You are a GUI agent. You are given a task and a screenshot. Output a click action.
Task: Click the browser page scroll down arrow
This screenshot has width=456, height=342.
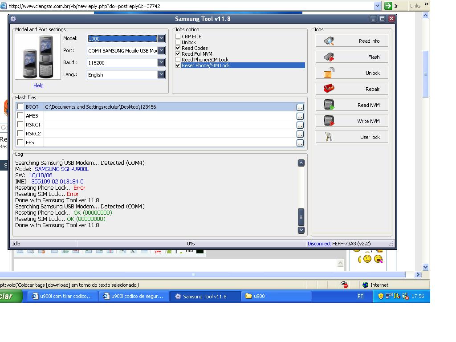tap(425, 267)
